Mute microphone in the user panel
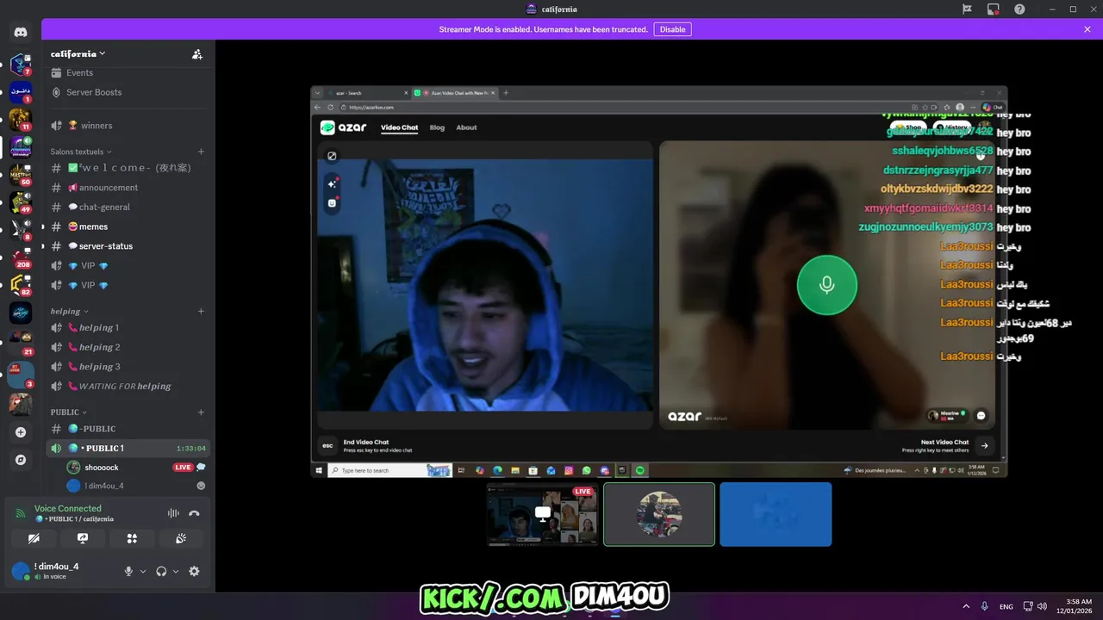The height and width of the screenshot is (620, 1103). point(128,571)
